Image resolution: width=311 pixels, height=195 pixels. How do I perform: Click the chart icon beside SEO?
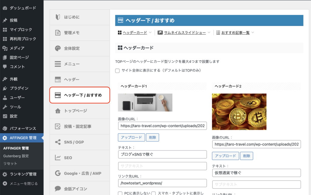coord(58,158)
